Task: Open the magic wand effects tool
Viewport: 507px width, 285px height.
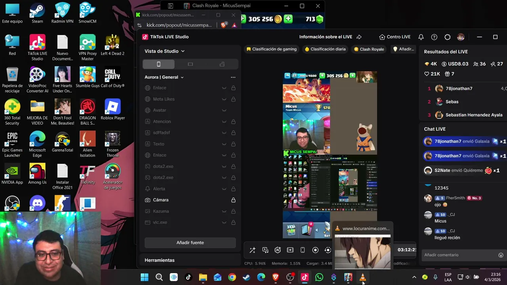Action: 252,250
